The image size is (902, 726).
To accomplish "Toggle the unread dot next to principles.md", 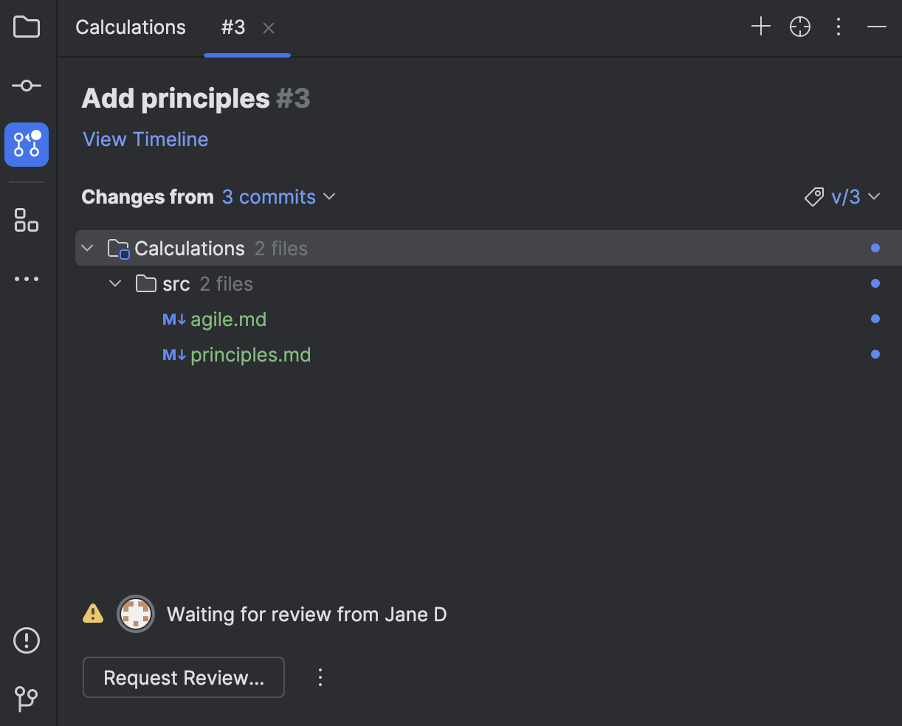I will [875, 354].
